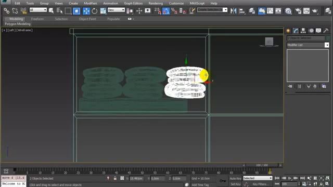The height and width of the screenshot is (187, 333).
Task: Select the Link tool chain icon
Action: tap(6, 10)
